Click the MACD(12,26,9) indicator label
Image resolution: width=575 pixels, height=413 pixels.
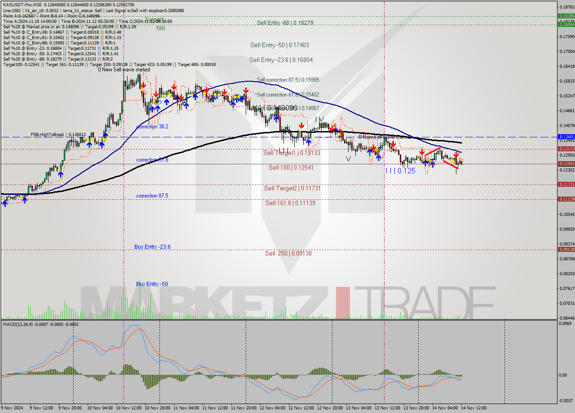click(41, 324)
